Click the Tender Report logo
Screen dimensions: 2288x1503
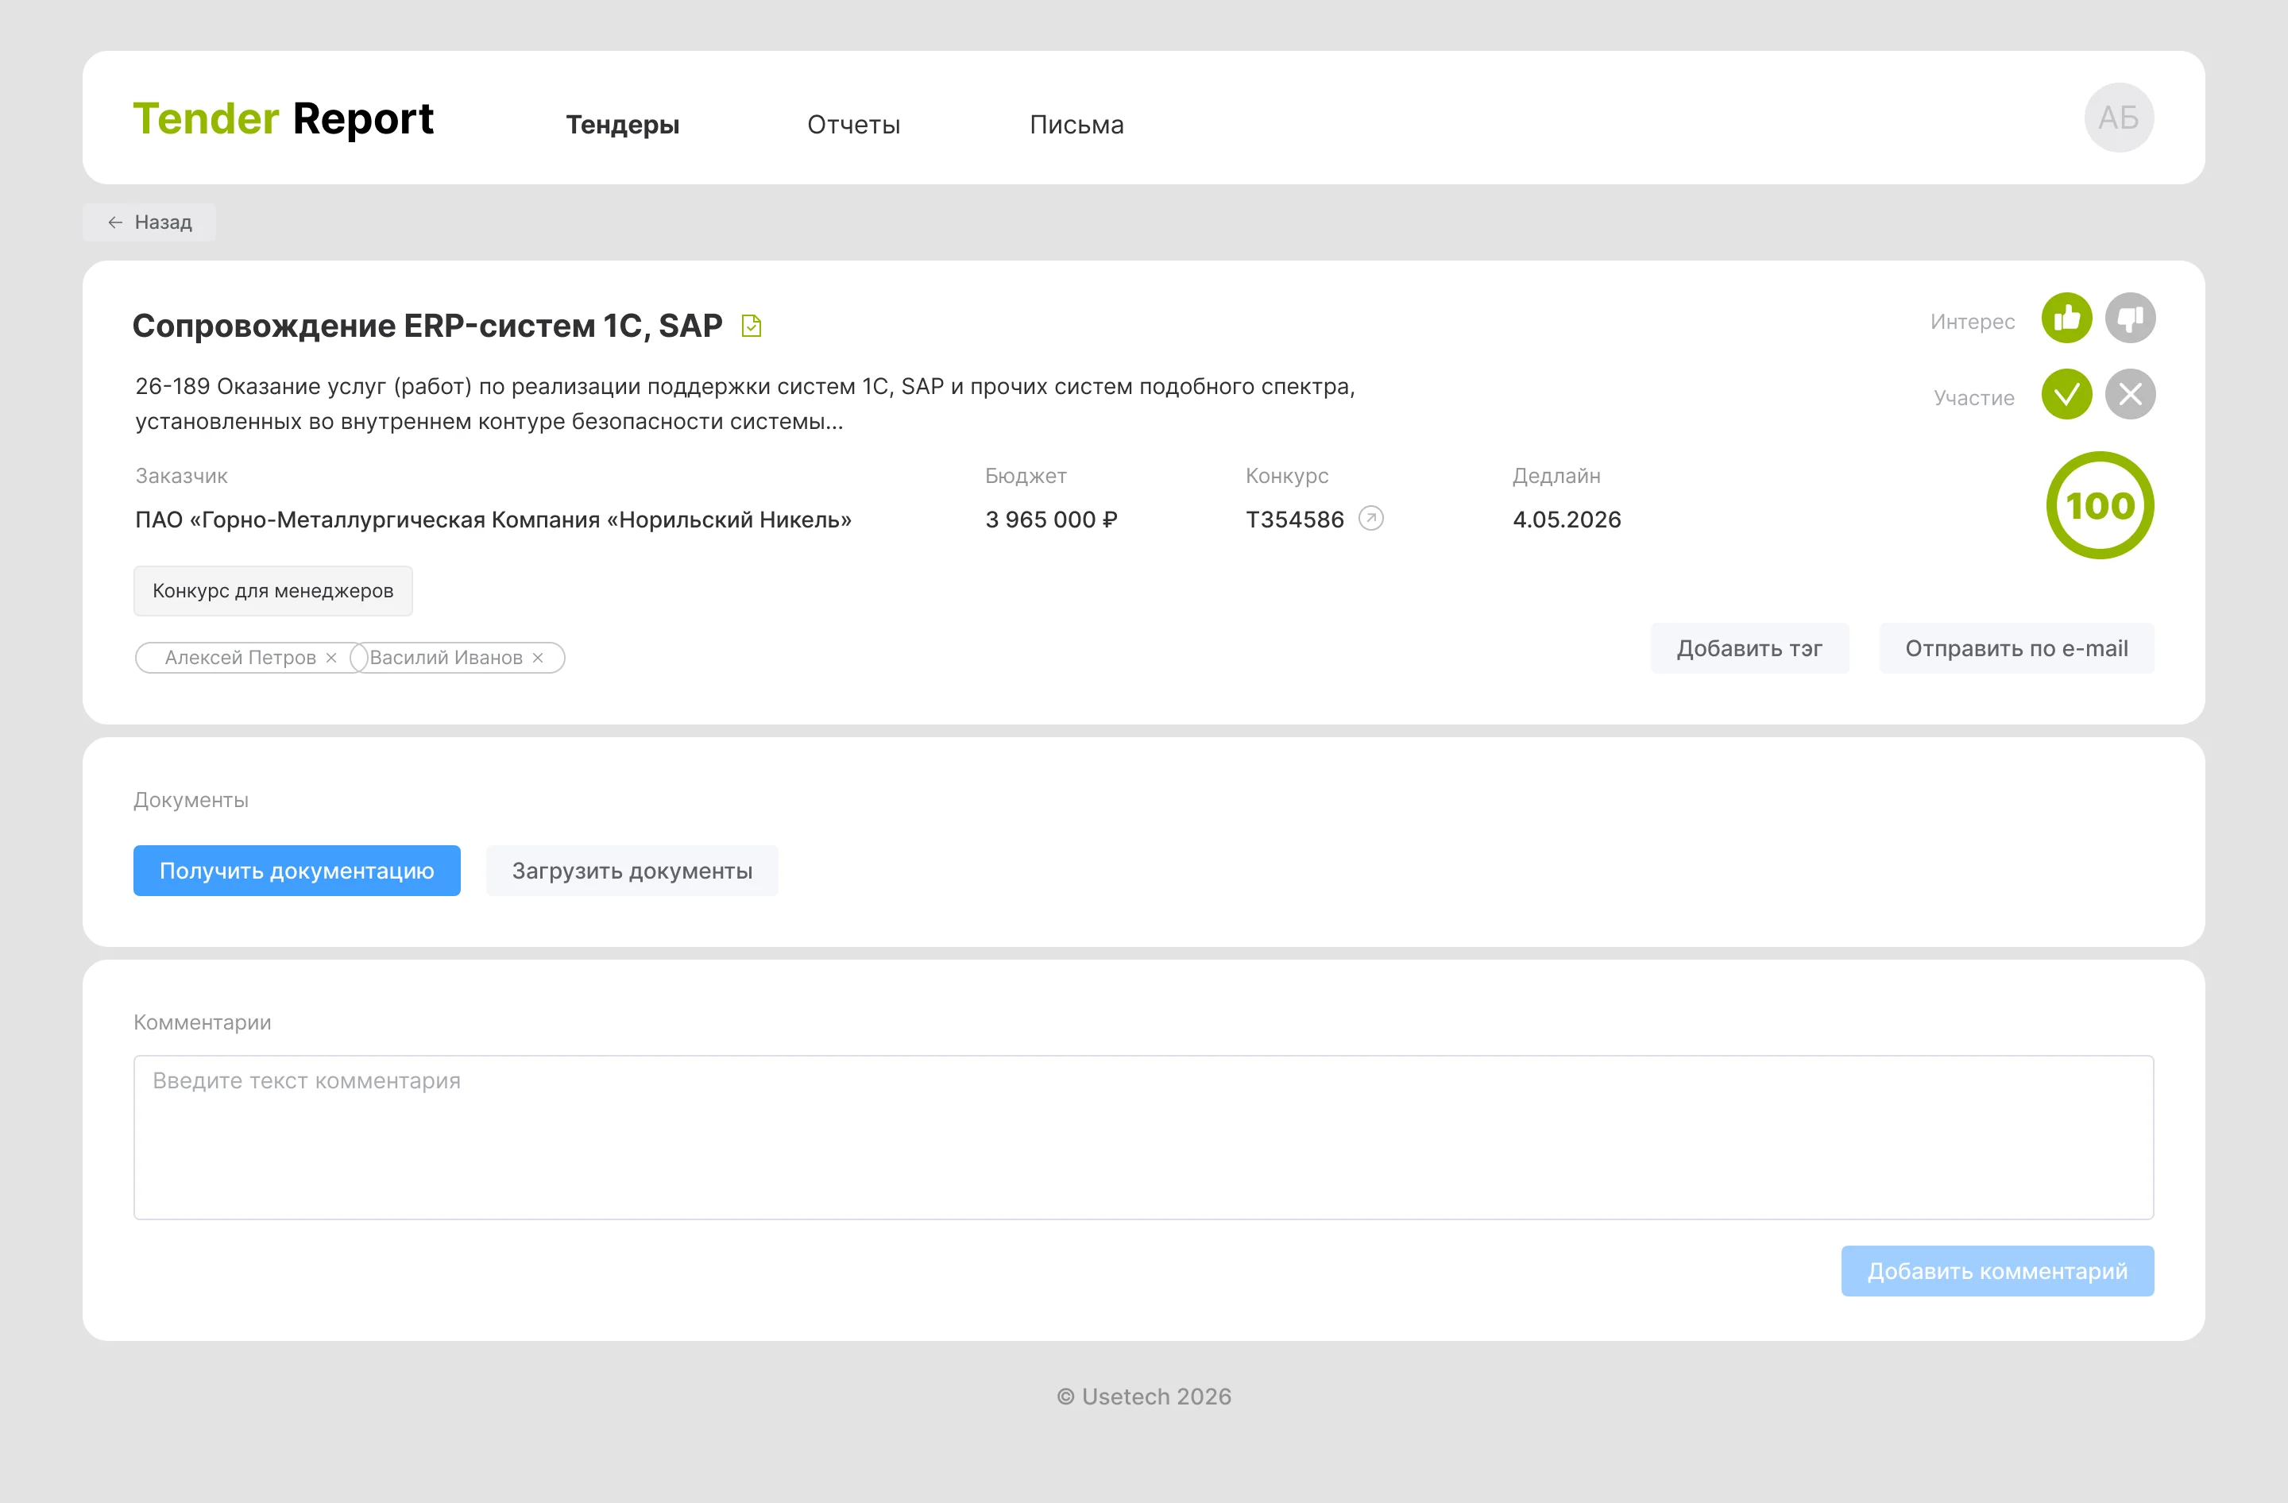(x=283, y=119)
